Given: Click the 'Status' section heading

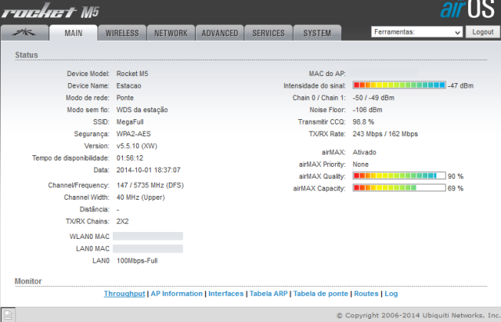Looking at the screenshot, I should tap(27, 55).
